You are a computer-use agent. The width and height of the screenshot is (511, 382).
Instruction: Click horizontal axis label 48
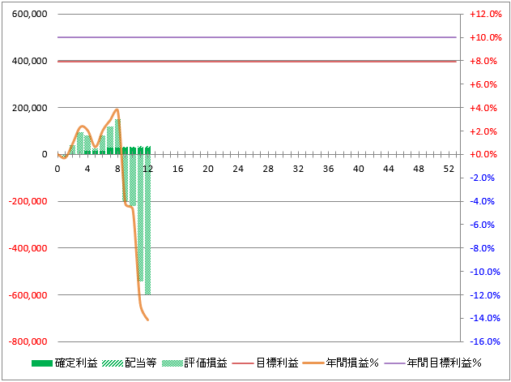pos(419,169)
